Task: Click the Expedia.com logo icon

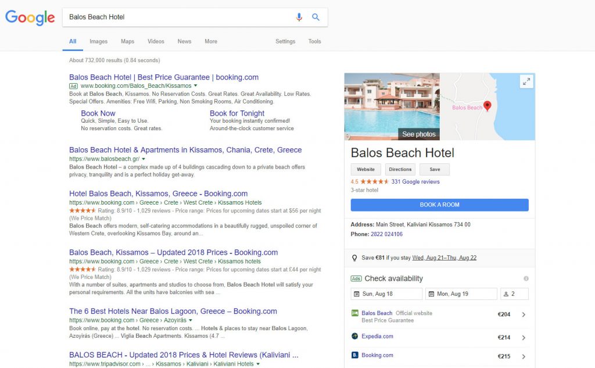Action: [x=355, y=336]
